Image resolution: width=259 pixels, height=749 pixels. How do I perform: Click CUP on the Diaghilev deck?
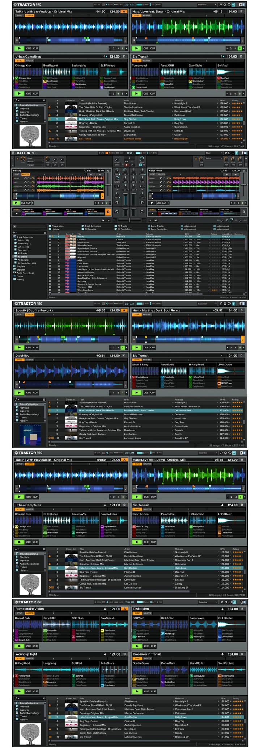(x=35, y=392)
